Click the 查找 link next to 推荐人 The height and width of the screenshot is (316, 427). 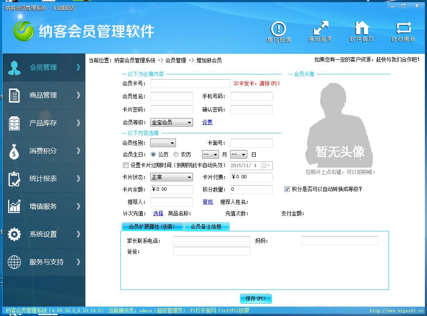click(208, 202)
